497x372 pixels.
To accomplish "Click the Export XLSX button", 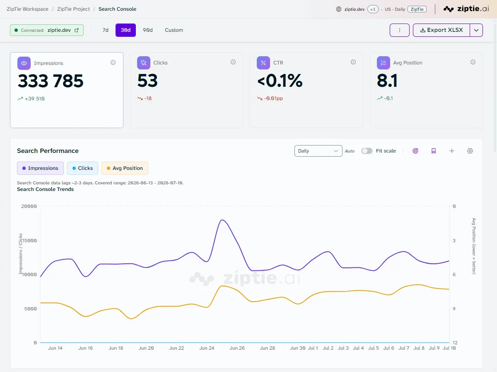I will pos(441,30).
